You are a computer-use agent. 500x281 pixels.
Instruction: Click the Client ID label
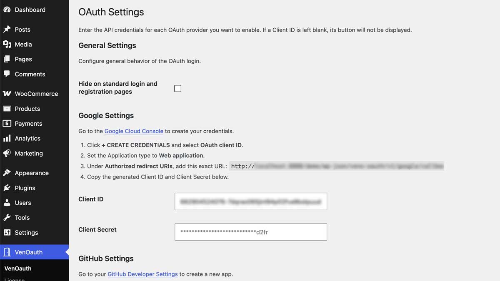91,199
